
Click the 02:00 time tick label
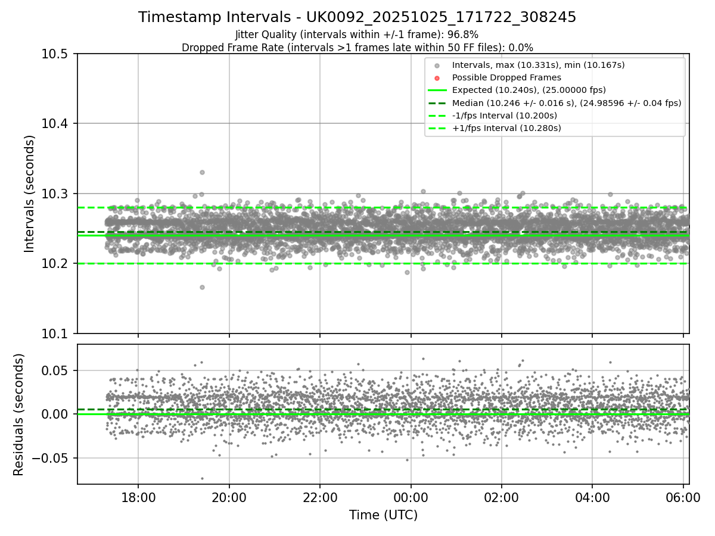[501, 497]
